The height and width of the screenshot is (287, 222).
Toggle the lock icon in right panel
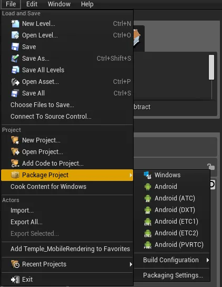pyautogui.click(x=211, y=167)
